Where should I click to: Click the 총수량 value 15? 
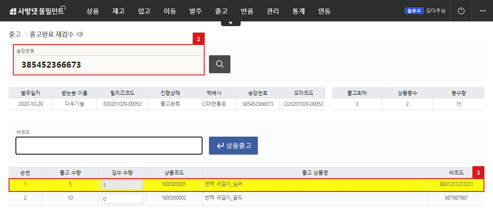459,104
